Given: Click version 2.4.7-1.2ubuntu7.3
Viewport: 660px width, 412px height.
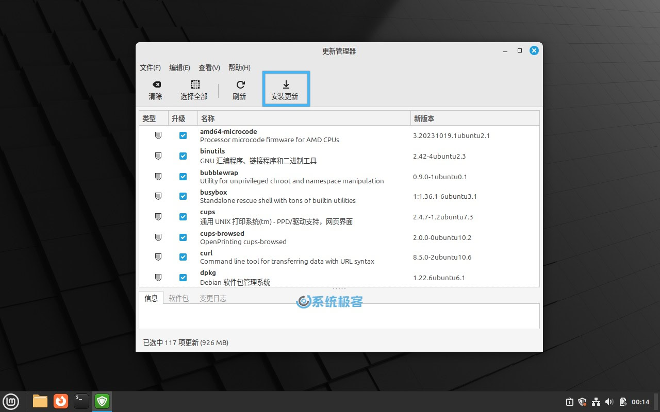Looking at the screenshot, I should coord(443,217).
